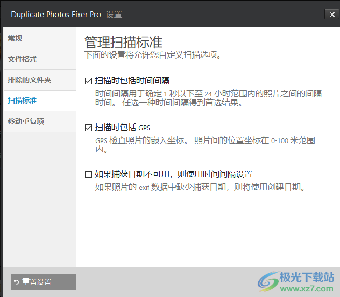Enable 如果捕获日期不可用 checkbox
Image resolution: width=340 pixels, height=297 pixels.
click(x=88, y=174)
